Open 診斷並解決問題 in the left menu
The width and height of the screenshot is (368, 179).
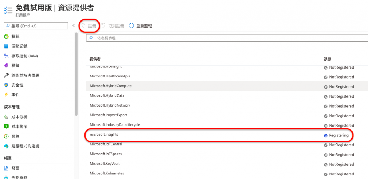click(26, 75)
